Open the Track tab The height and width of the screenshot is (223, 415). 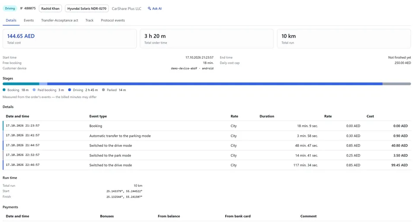(x=89, y=20)
